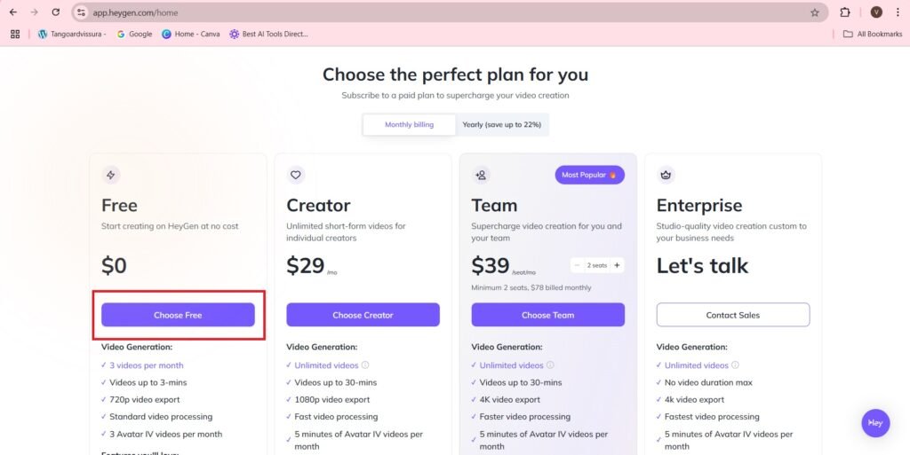910x455 pixels.
Task: Open the Chrome three-dot menu
Action: click(x=898, y=12)
